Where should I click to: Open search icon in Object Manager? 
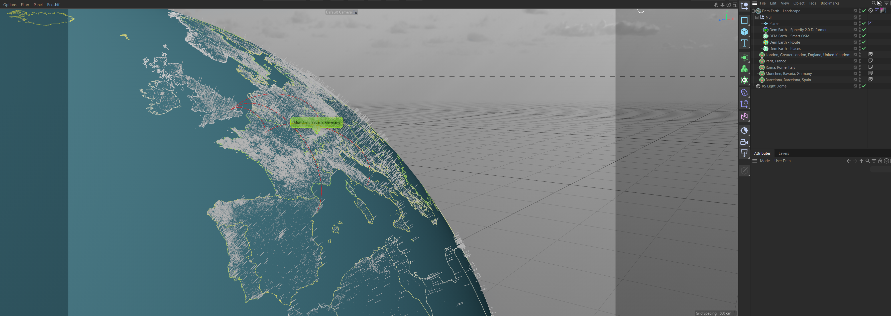tap(873, 3)
